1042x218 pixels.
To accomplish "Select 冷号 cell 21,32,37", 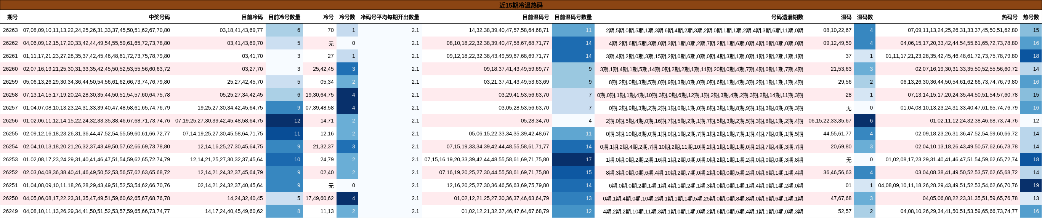I will [323, 146].
